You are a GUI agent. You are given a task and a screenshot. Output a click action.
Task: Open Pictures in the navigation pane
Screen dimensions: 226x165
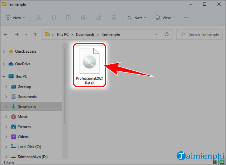coord(24,127)
